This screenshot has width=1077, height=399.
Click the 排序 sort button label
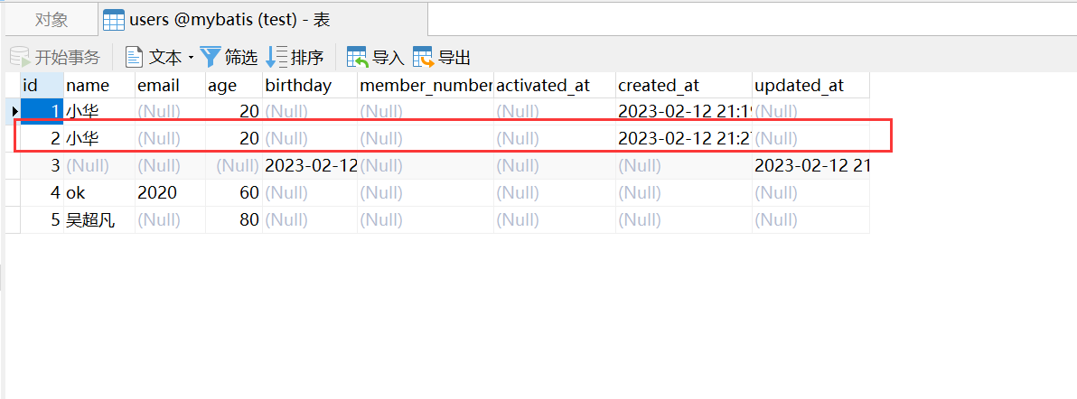pos(307,58)
